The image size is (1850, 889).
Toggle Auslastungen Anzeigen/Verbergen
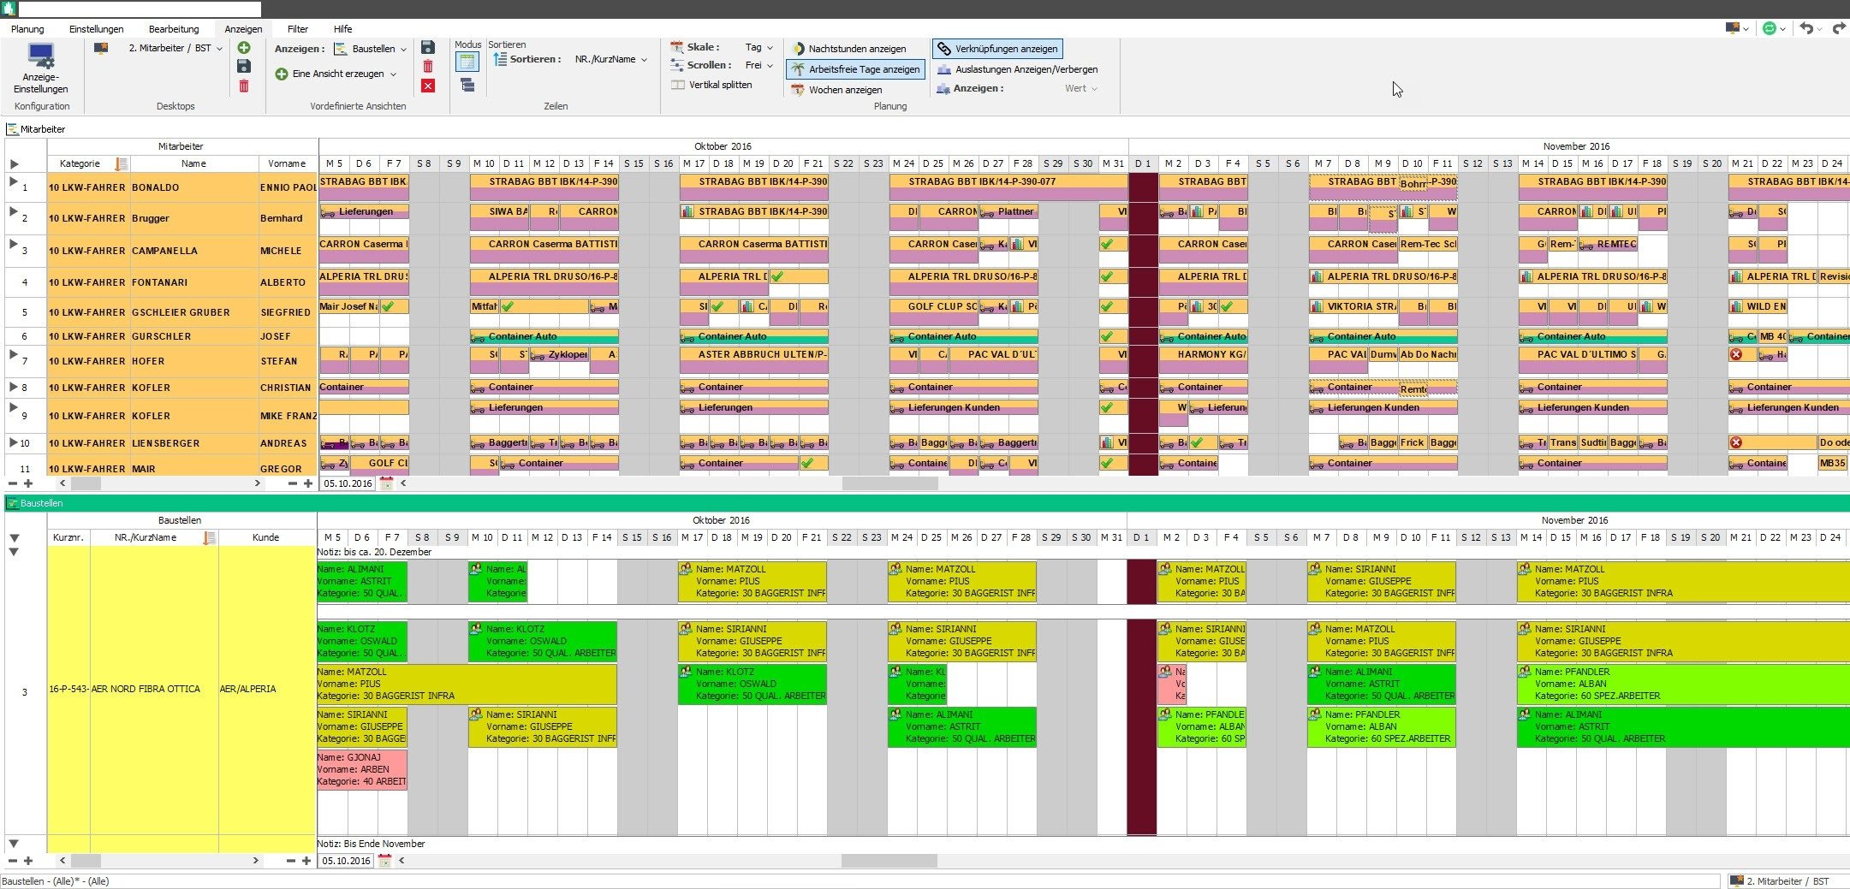click(x=1018, y=69)
